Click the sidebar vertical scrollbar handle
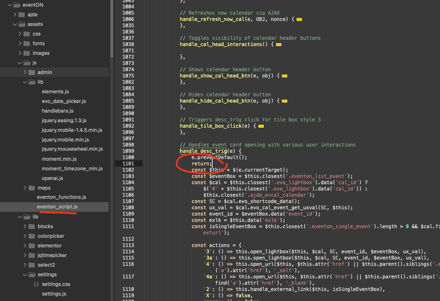This screenshot has width=440, height=301. pyautogui.click(x=112, y=28)
